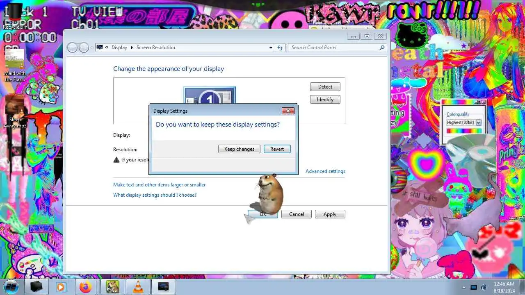
Task: Open What display settings should I choose link
Action: coord(155,195)
